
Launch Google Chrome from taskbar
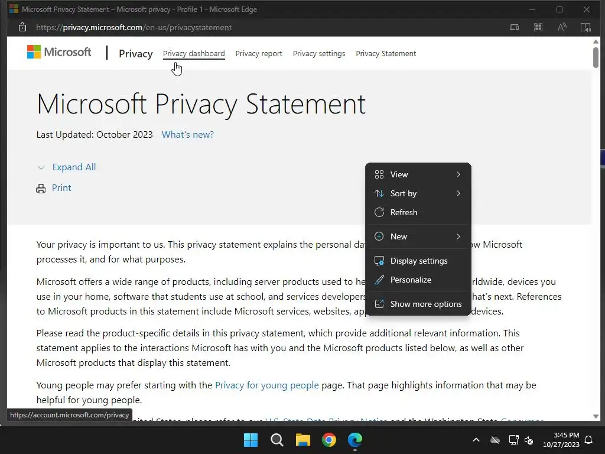click(329, 440)
